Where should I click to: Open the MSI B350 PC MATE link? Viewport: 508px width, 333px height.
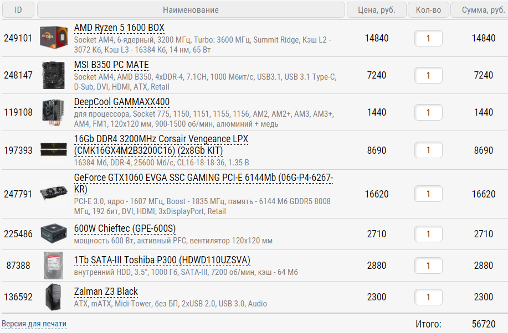pos(111,65)
